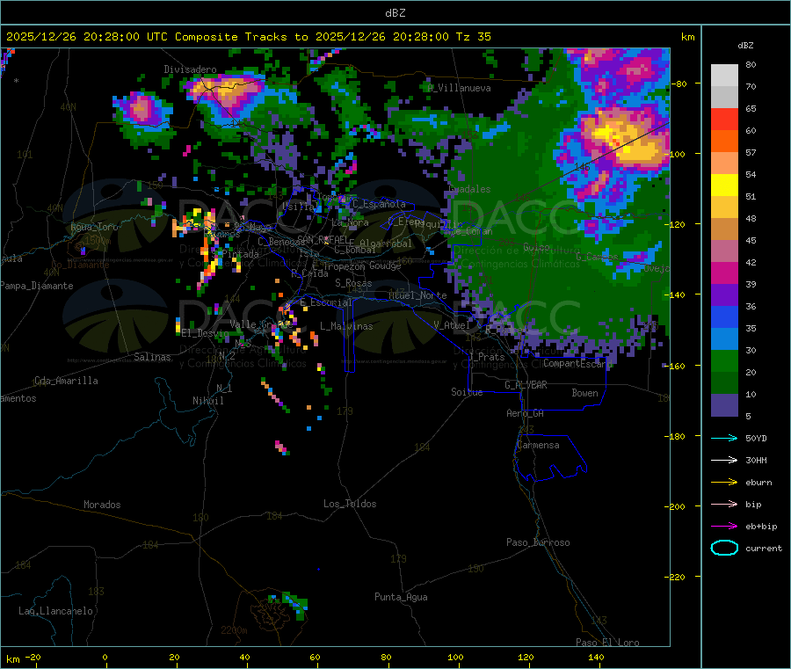Select the bright yellow 51–54 dBZ swatch
This screenshot has height=669, width=791.
pos(724,185)
